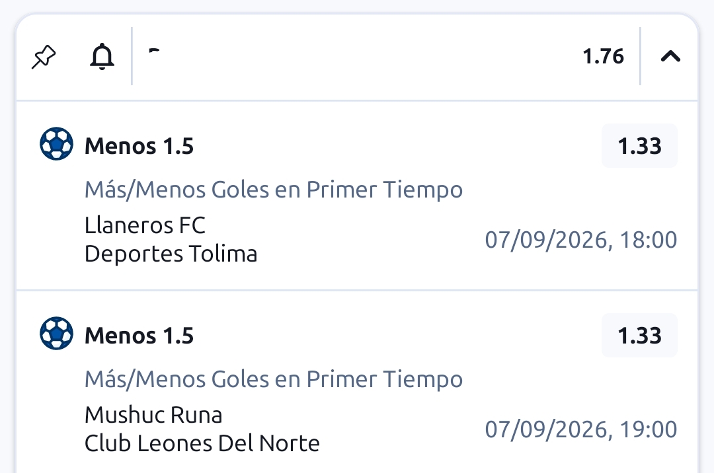This screenshot has height=473, width=714.
Task: Enable notifications with the bell icon
Action: (x=102, y=56)
